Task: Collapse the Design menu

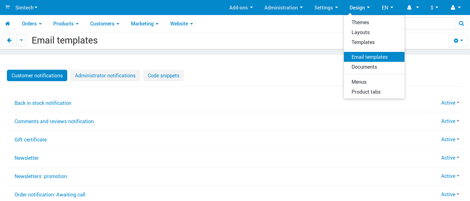Action: click(360, 8)
